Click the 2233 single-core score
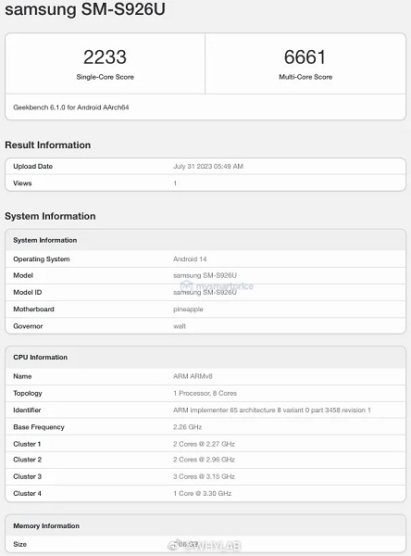 pyautogui.click(x=105, y=57)
